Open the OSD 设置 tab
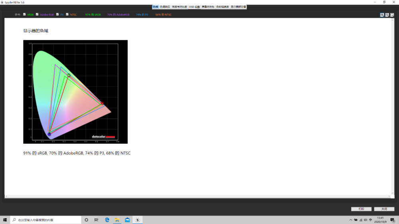Image resolution: width=399 pixels, height=224 pixels. (194, 7)
